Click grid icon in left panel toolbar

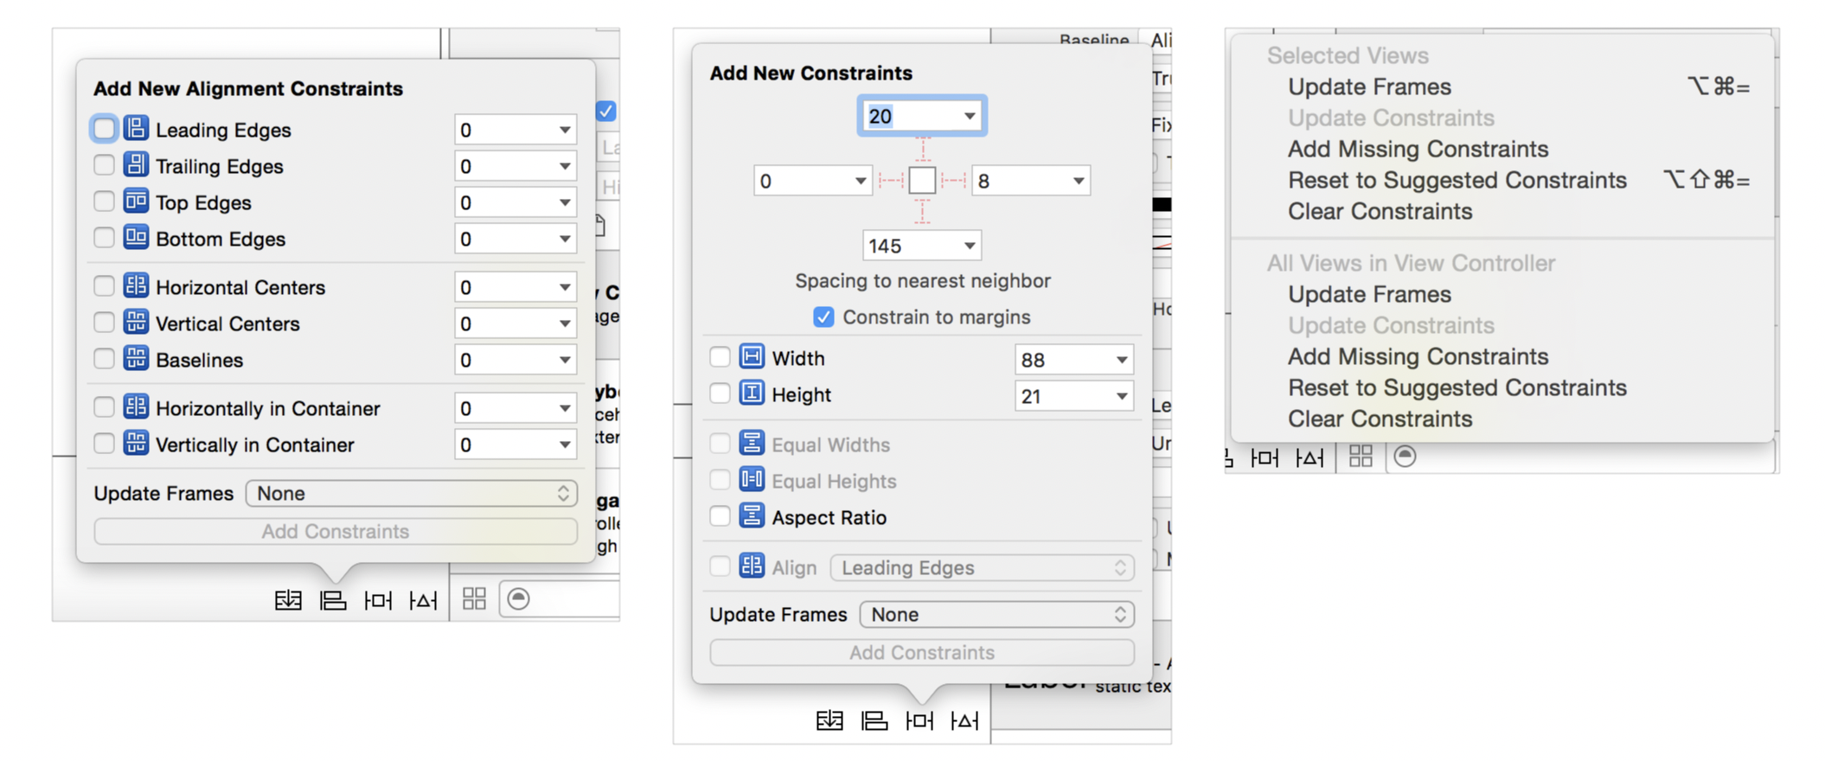(x=474, y=598)
